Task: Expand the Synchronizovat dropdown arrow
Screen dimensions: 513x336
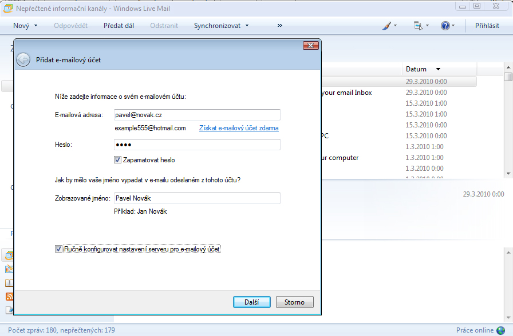Action: (247, 26)
